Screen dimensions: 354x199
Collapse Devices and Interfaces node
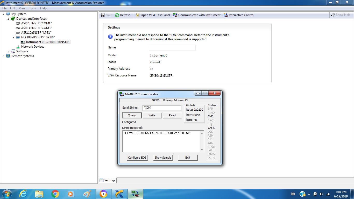pos(8,19)
